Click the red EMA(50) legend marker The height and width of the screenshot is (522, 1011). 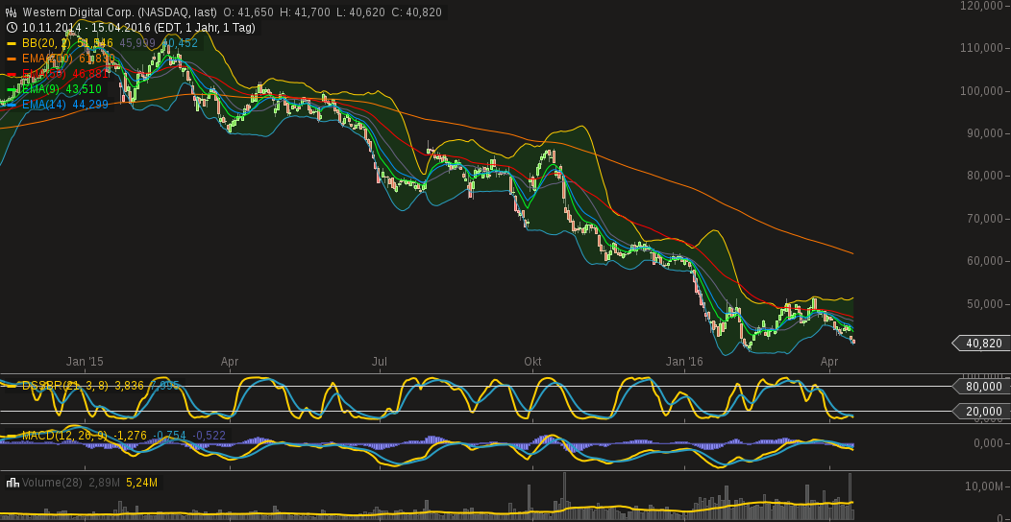[x=12, y=74]
